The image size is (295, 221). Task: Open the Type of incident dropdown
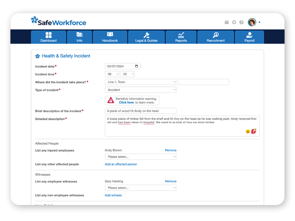(x=141, y=90)
